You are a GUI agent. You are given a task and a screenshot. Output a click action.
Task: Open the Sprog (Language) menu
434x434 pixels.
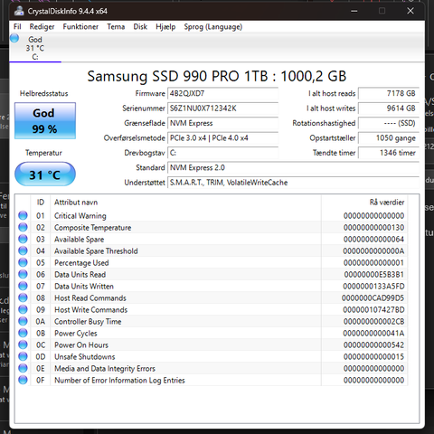(x=213, y=27)
